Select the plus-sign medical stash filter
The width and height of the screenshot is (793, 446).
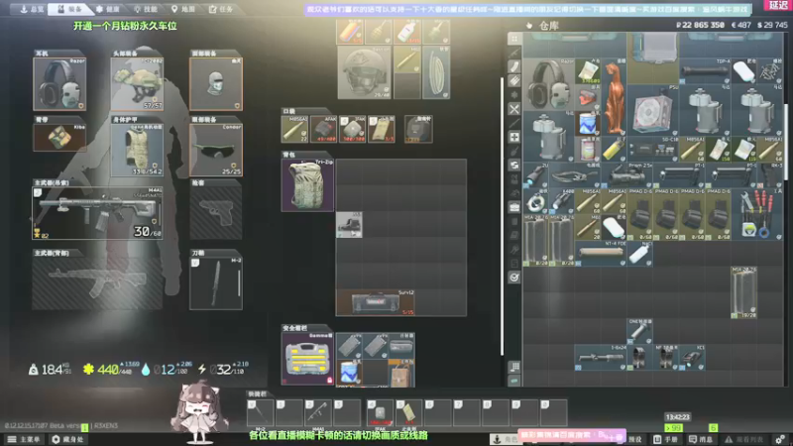click(x=514, y=137)
